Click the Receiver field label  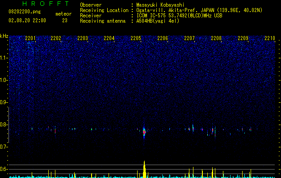tap(91, 16)
